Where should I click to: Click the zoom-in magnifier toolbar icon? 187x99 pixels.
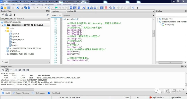[110, 8]
